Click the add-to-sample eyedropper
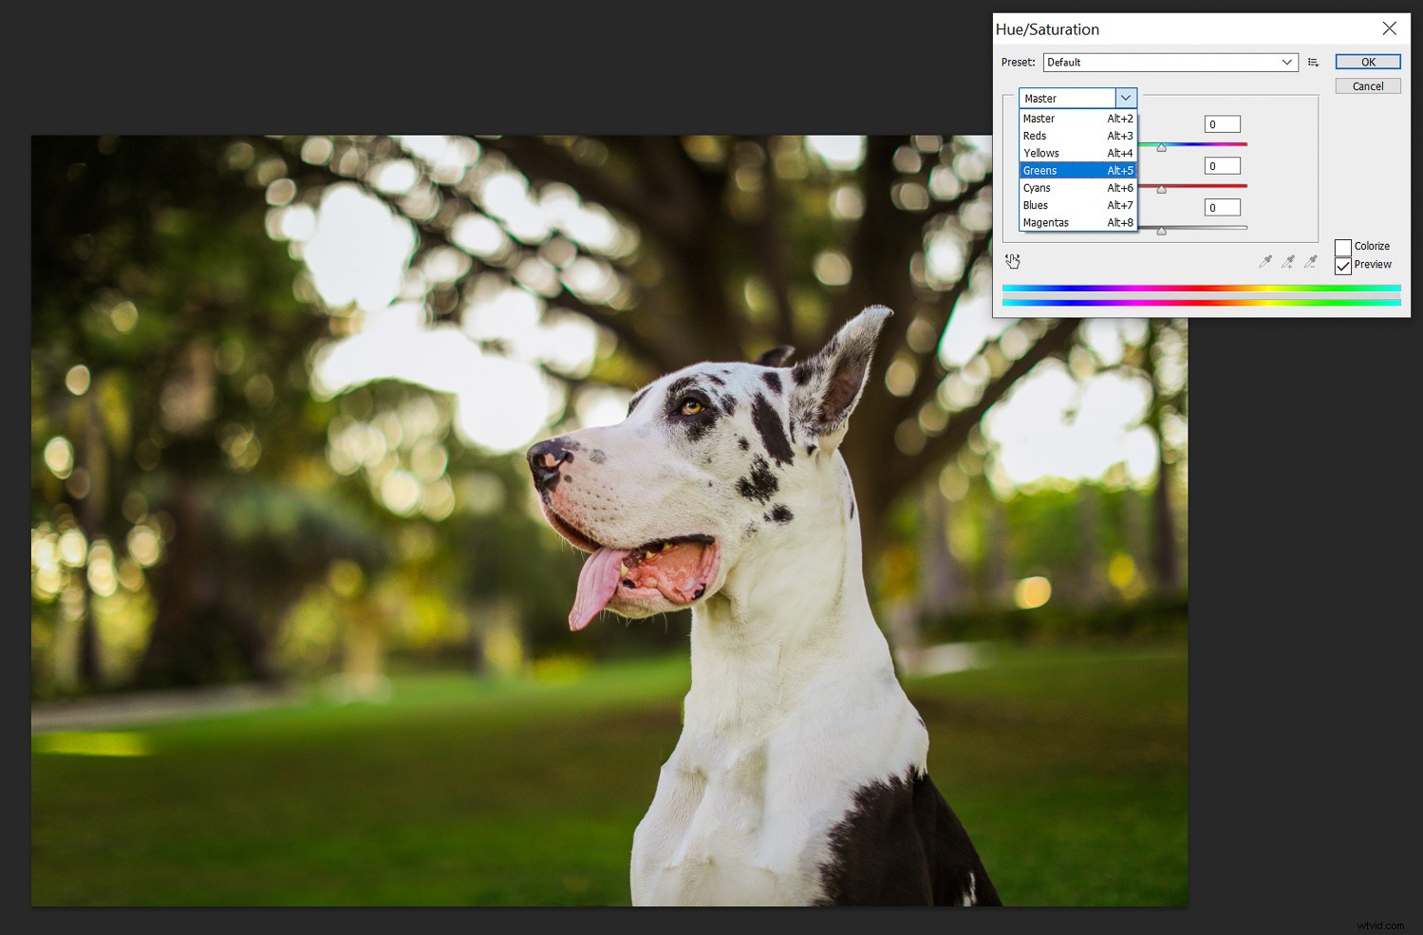Image resolution: width=1423 pixels, height=935 pixels. 1289,261
